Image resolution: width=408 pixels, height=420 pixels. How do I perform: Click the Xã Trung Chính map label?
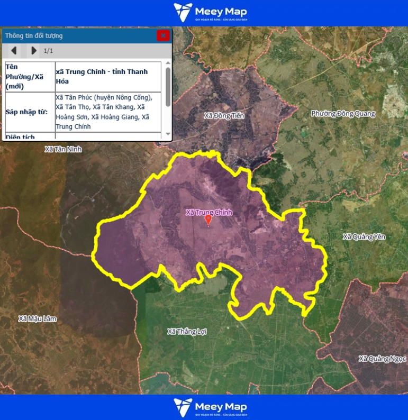click(x=208, y=212)
